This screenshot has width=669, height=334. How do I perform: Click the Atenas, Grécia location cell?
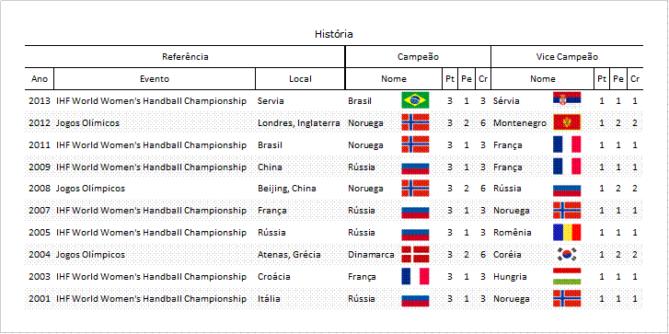click(x=289, y=255)
